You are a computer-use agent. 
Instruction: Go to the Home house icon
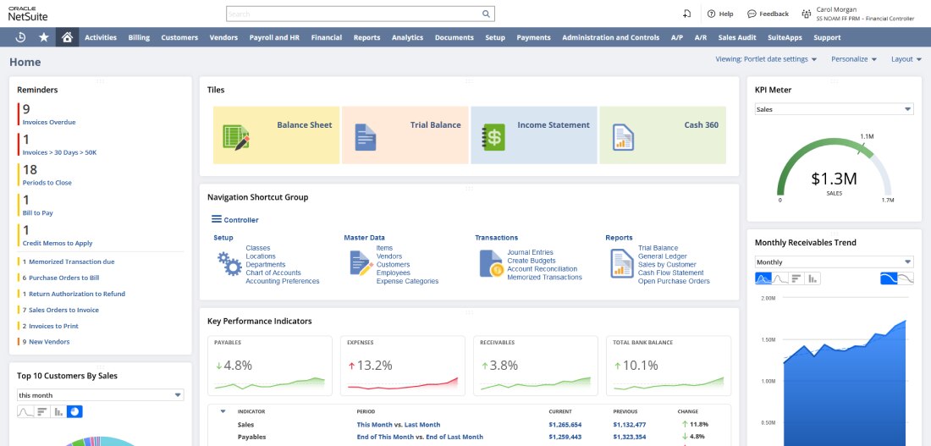[x=67, y=37]
